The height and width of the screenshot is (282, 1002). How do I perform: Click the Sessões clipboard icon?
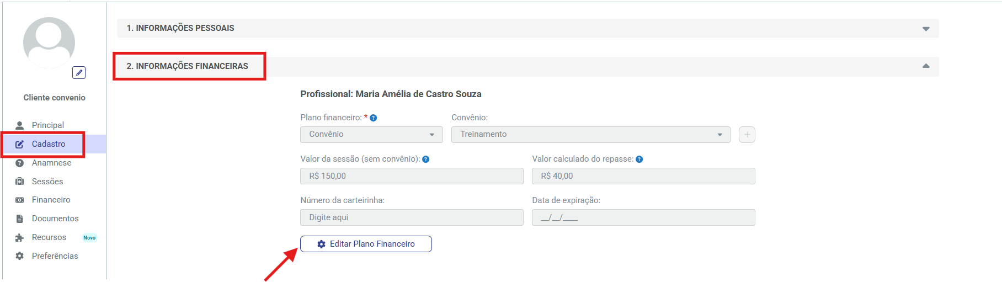point(19,182)
